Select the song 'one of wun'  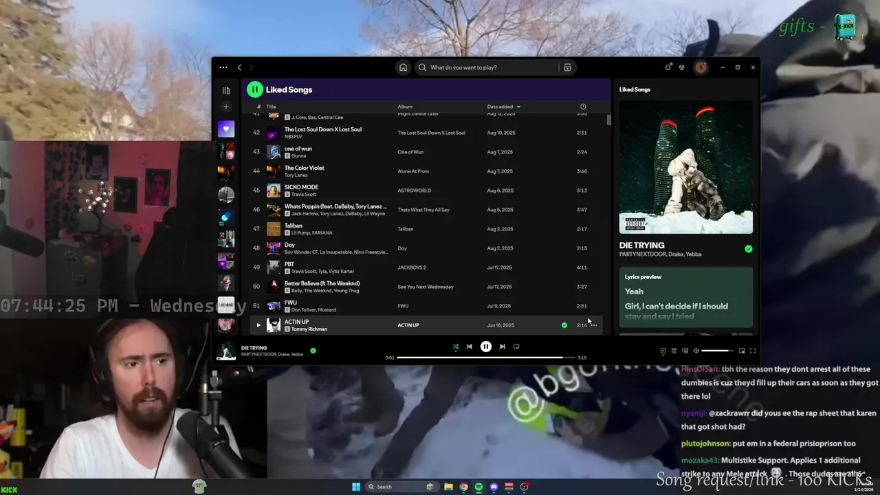click(x=298, y=148)
